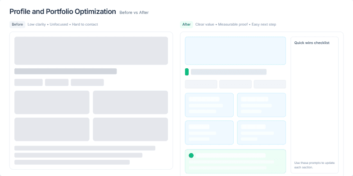Click the green accent marker beside After headline

coord(186,72)
